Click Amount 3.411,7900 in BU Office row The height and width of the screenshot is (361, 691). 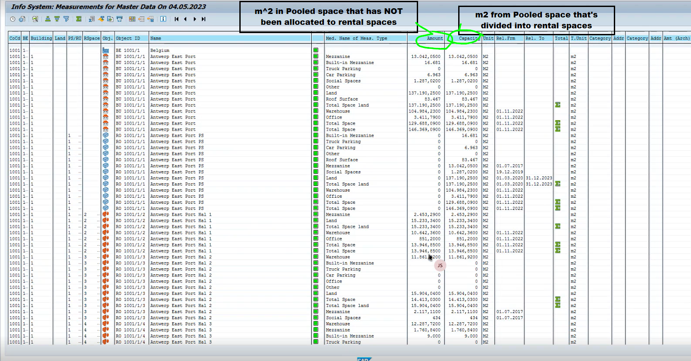click(427, 118)
